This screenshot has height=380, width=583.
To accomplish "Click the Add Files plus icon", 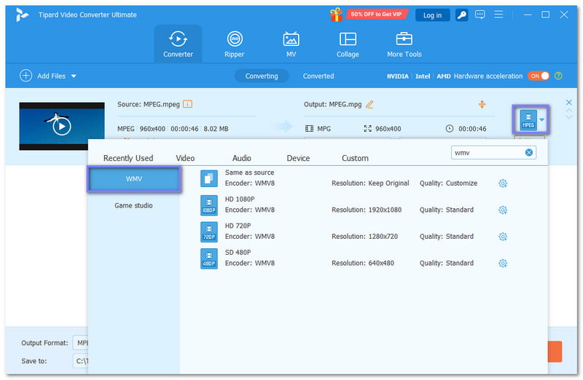I will [x=26, y=76].
